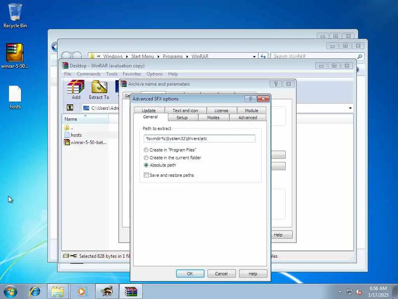Click the WinRAR icon in main window title bar
Viewport: 398px width, 299px height.
(x=65, y=65)
